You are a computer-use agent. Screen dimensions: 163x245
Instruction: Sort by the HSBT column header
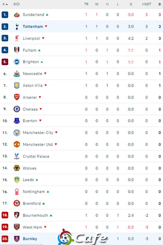(147, 4)
